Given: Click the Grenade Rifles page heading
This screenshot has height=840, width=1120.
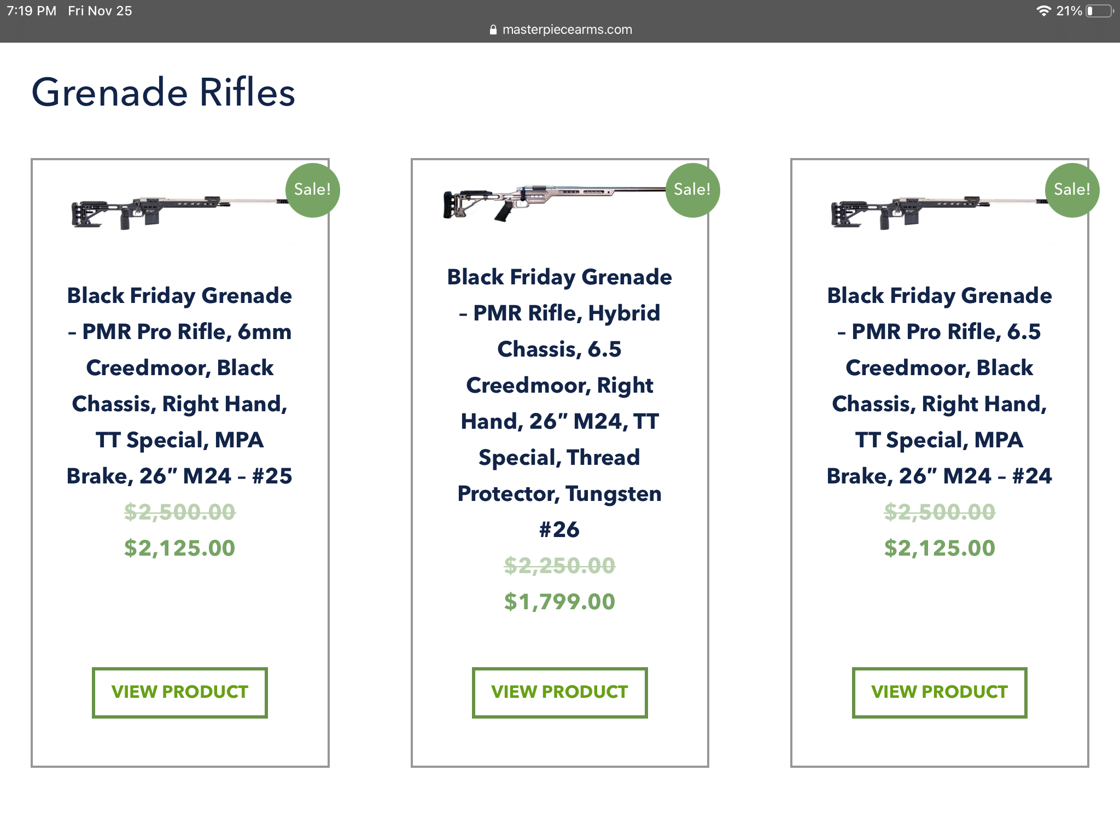Looking at the screenshot, I should 163,92.
